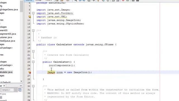179x101 pixels.
Task: Click the Creates new form Calculator comment
Action: click(68, 55)
